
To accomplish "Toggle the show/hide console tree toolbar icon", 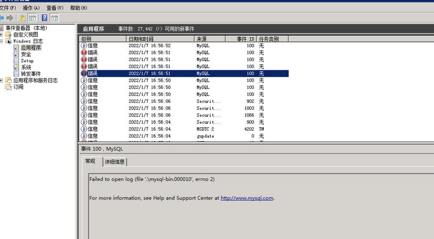I will point(33,18).
